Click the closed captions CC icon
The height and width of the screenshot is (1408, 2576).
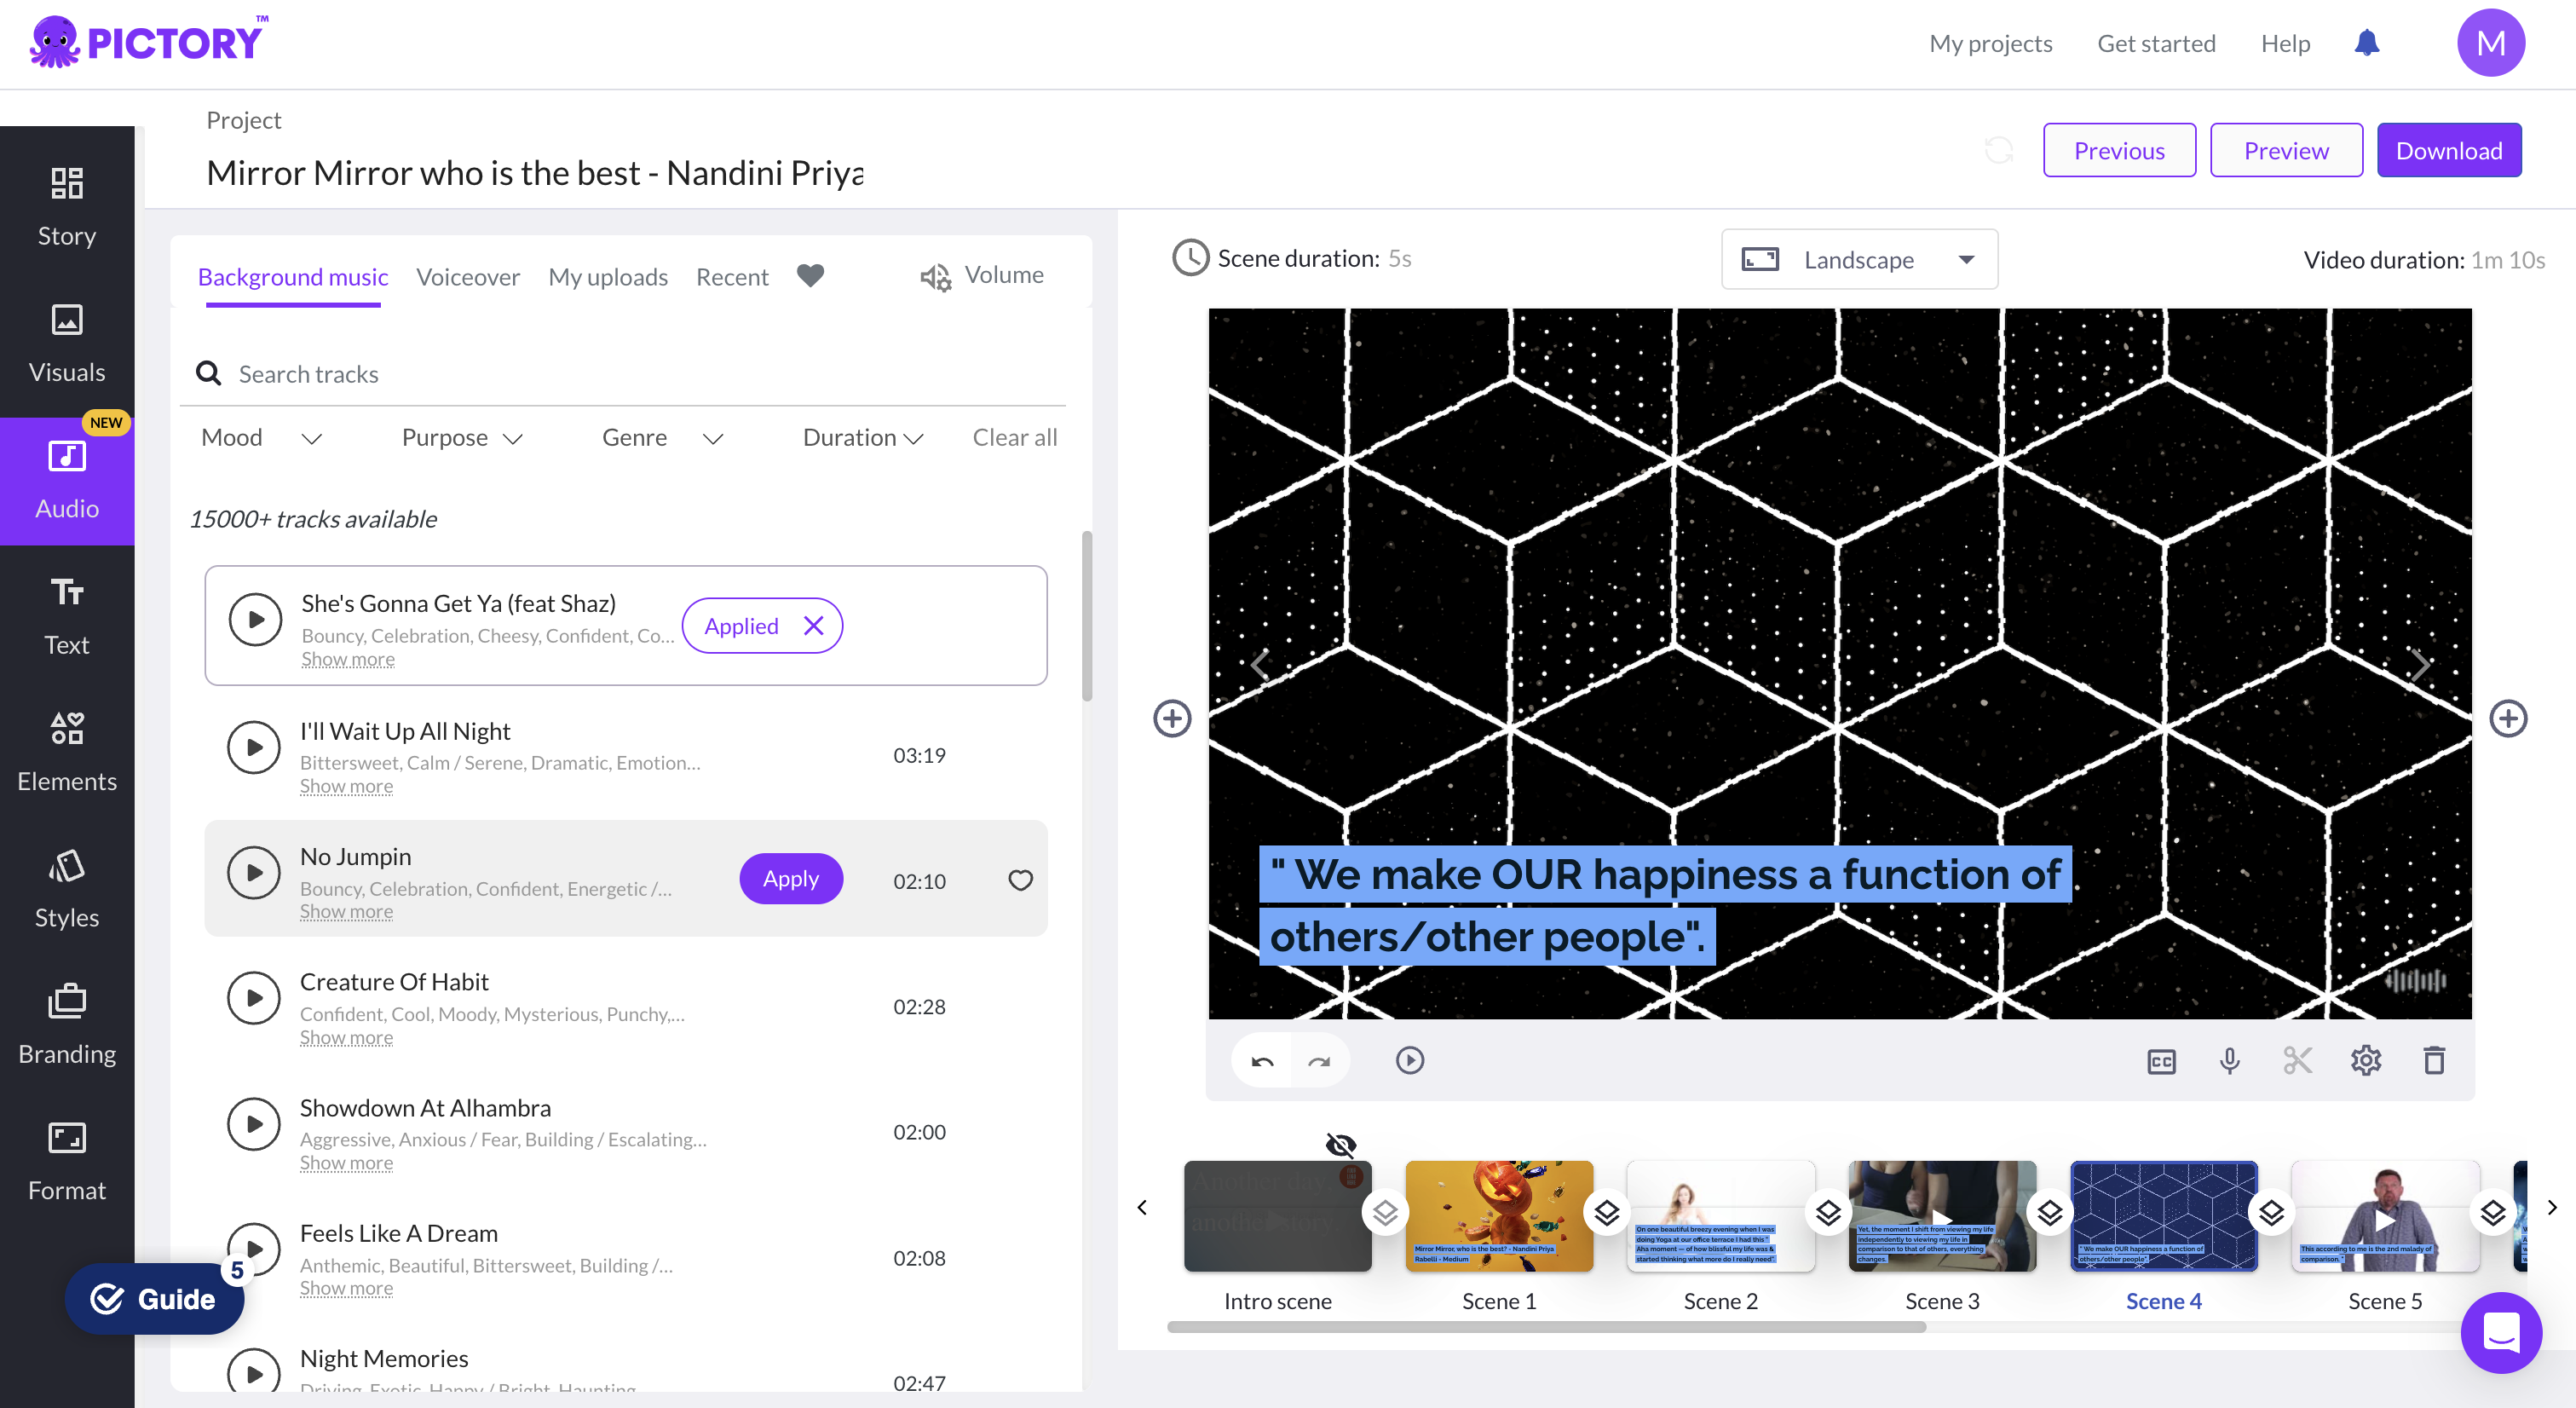[x=2161, y=1061]
